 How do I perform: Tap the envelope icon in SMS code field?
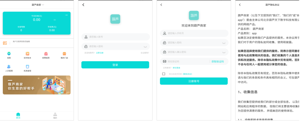point(165,61)
